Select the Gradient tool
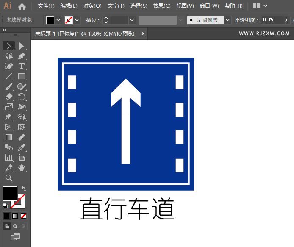 click(8, 137)
